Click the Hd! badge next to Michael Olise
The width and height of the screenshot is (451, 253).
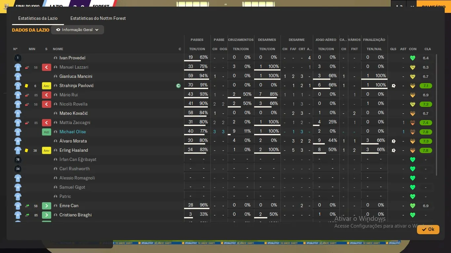[x=47, y=132]
